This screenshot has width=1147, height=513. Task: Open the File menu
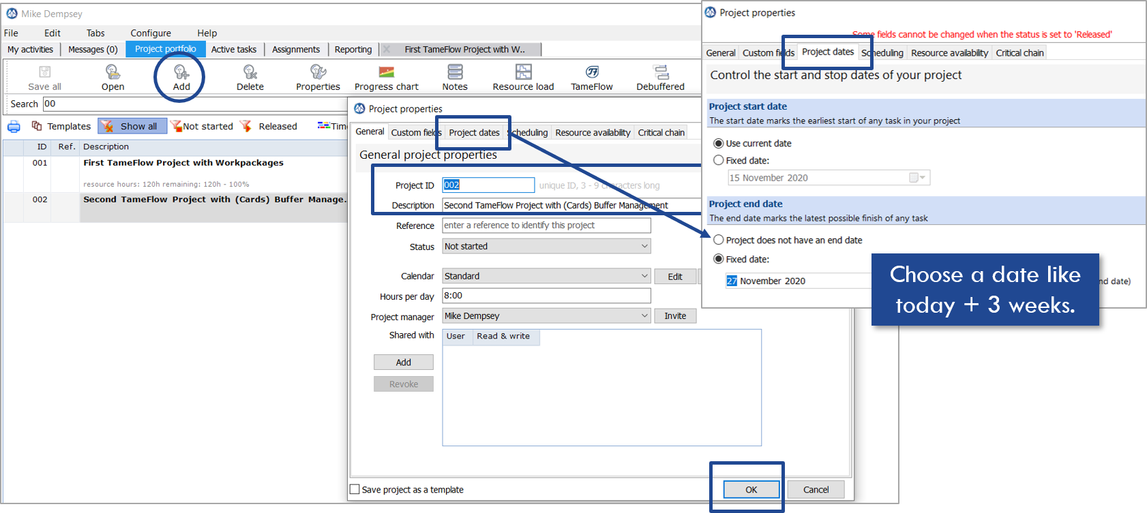[11, 33]
